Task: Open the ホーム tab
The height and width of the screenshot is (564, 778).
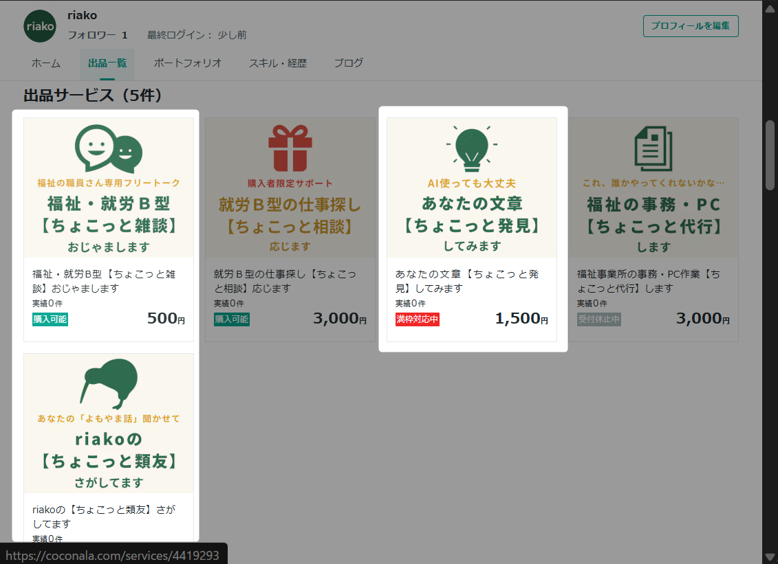Action: point(46,63)
